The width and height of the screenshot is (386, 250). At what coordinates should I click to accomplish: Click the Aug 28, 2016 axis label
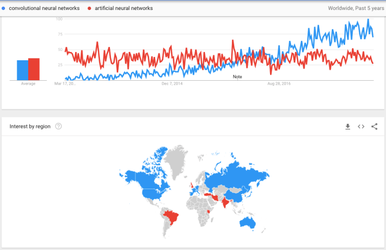pos(279,84)
